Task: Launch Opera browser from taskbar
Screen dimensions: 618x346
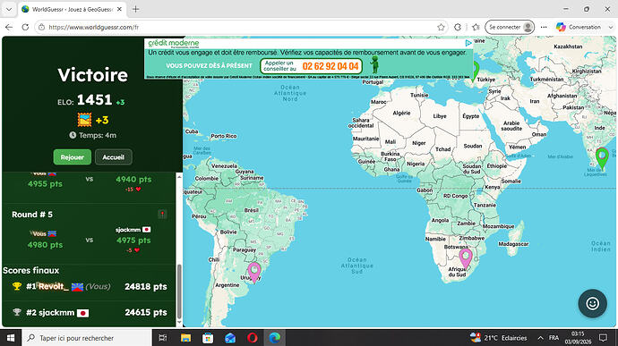Action: click(x=253, y=338)
